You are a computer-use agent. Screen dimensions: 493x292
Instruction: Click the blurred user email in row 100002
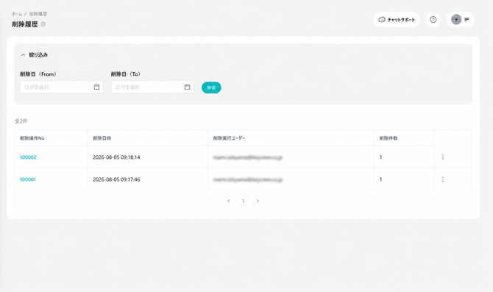coord(248,157)
